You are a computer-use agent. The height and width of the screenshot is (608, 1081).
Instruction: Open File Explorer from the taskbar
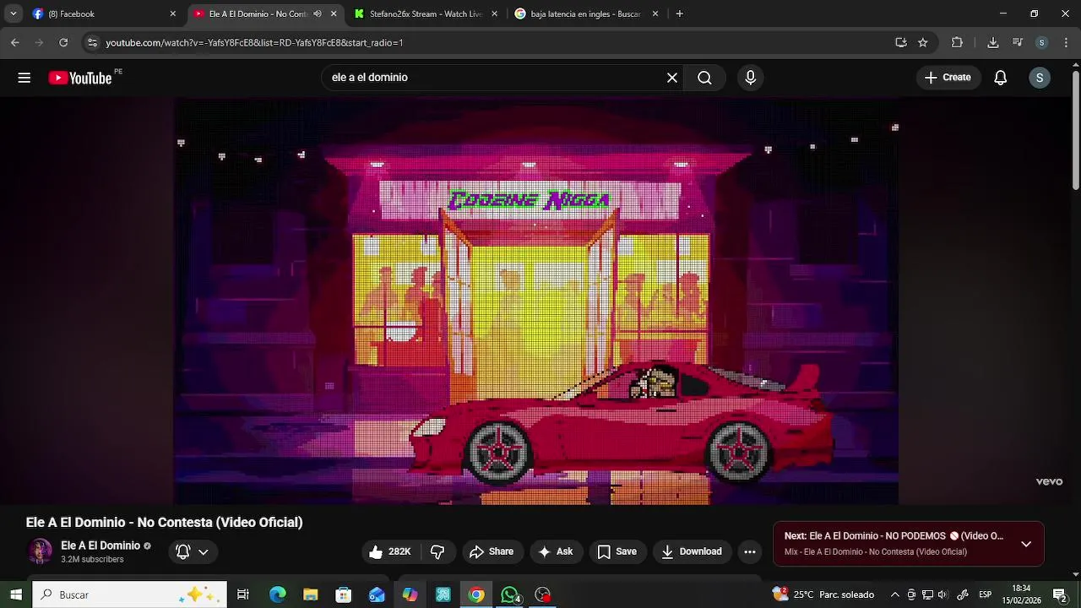coord(310,594)
